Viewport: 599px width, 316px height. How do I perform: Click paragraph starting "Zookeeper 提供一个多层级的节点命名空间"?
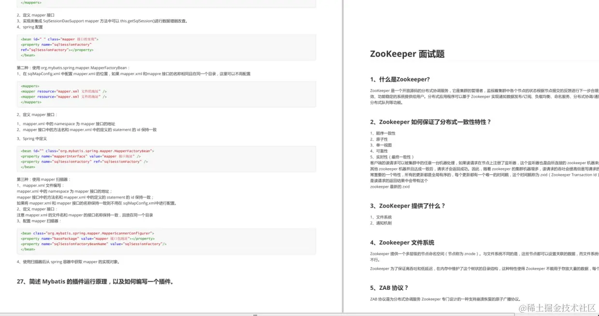pos(485,257)
